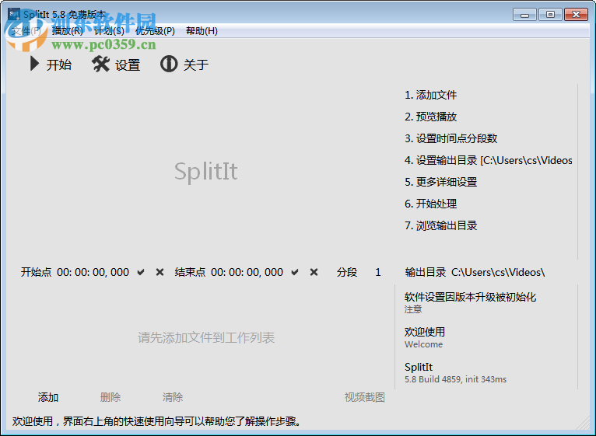The width and height of the screenshot is (596, 436).
Task: Click the 视频截图 button
Action: (364, 397)
